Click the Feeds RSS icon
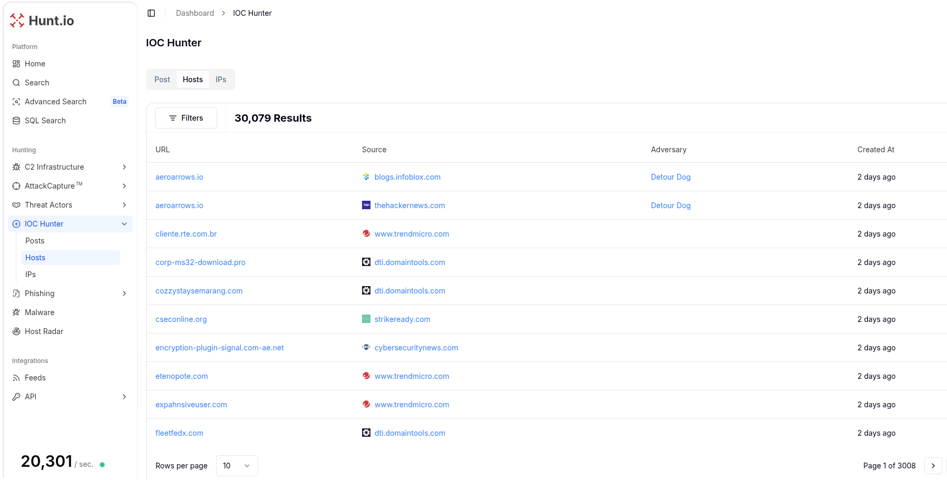Screen dimensions: 947x480 (x=16, y=378)
